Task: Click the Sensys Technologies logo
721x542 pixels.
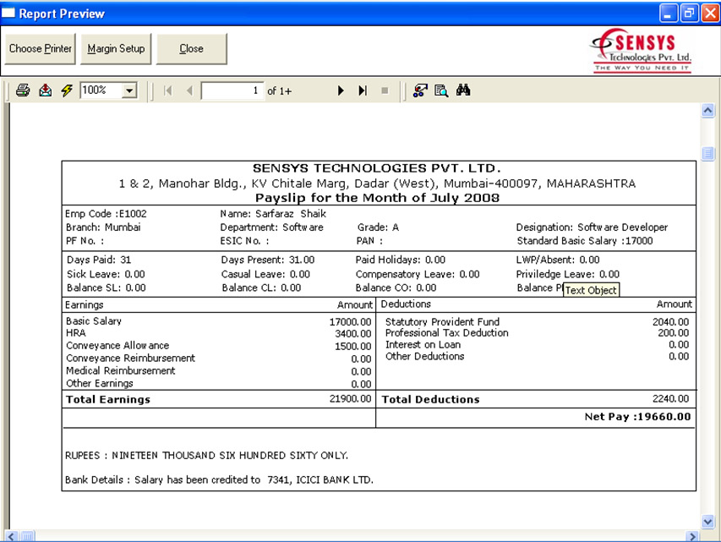Action: pyautogui.click(x=642, y=50)
